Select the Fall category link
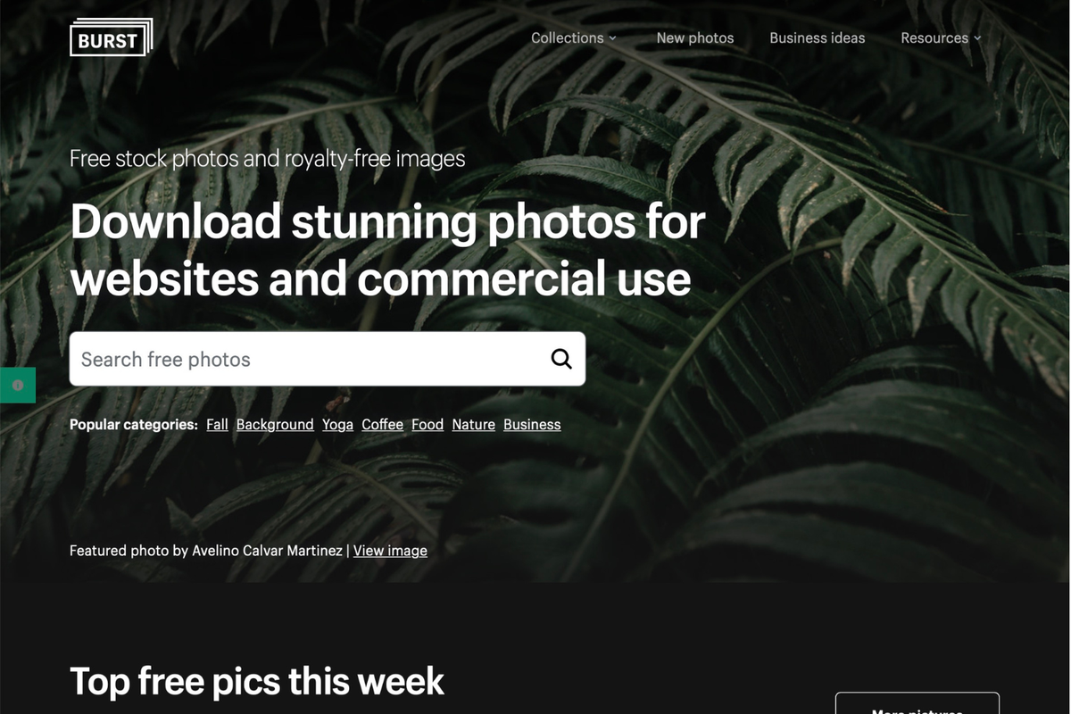 [x=217, y=424]
